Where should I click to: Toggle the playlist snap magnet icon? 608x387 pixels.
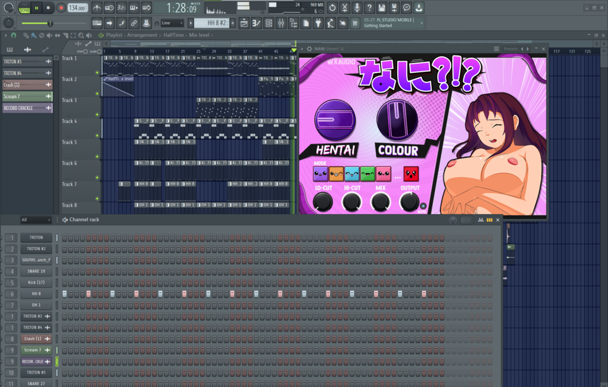(13, 35)
